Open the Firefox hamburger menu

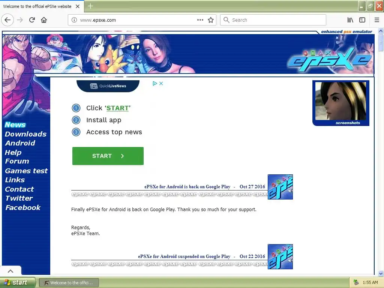point(376,20)
